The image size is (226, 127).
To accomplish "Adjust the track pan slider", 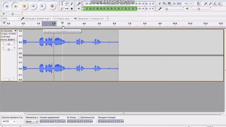I will (9, 49).
